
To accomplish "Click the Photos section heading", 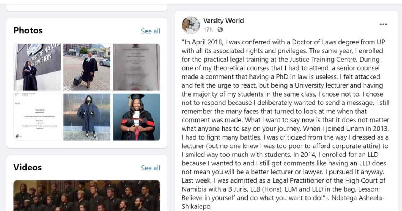I will point(28,31).
